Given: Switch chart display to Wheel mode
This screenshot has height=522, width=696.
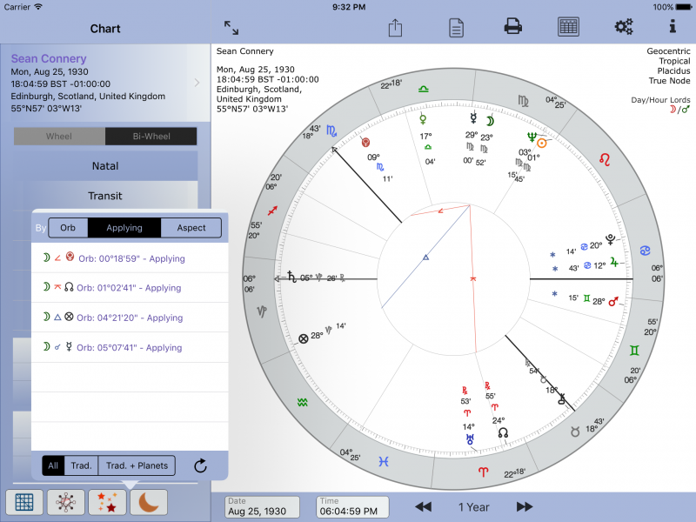Looking at the screenshot, I should pyautogui.click(x=59, y=136).
